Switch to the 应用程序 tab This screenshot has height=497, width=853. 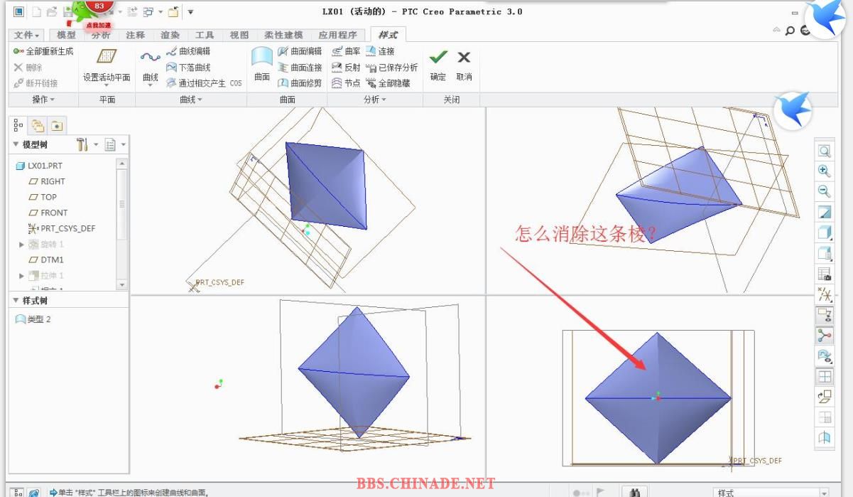pyautogui.click(x=338, y=35)
